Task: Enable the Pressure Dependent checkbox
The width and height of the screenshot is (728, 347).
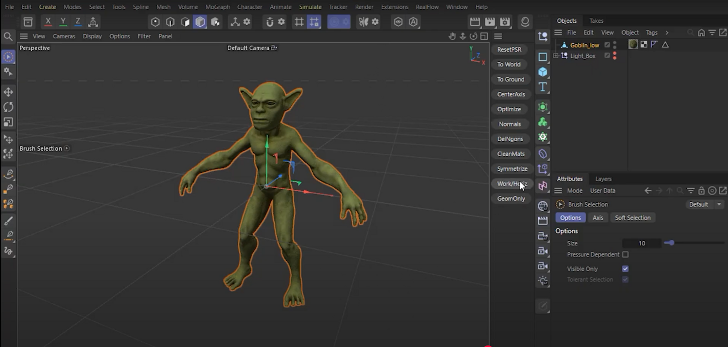Action: coord(625,254)
